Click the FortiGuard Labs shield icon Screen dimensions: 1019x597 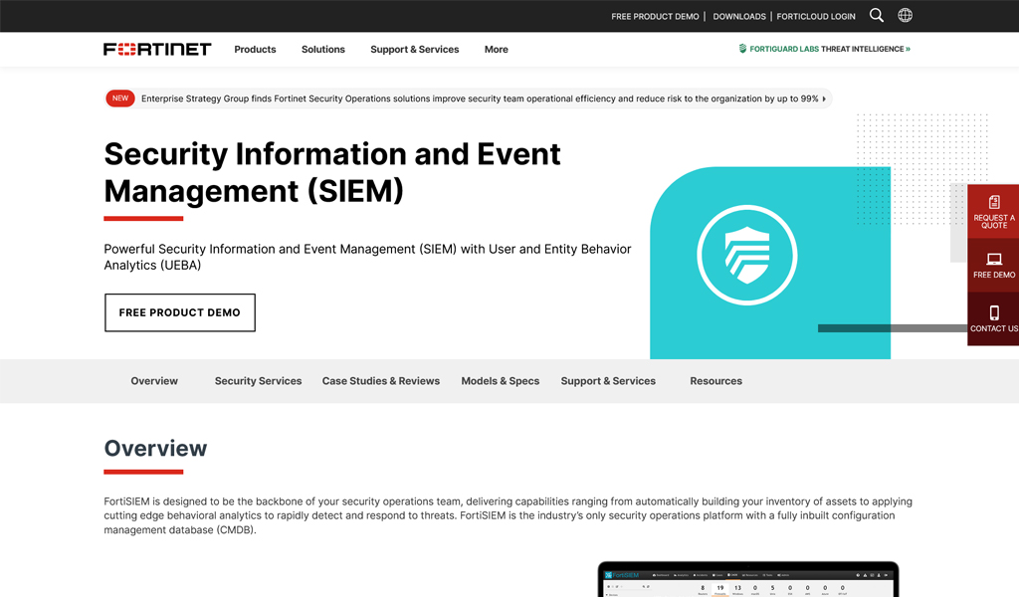[x=742, y=49]
